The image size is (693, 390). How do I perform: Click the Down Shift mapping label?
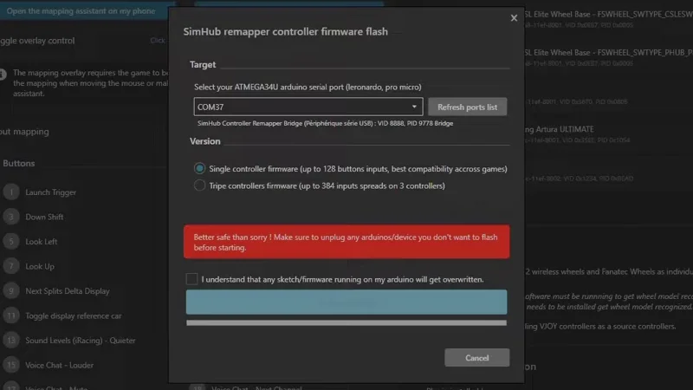pyautogui.click(x=44, y=218)
